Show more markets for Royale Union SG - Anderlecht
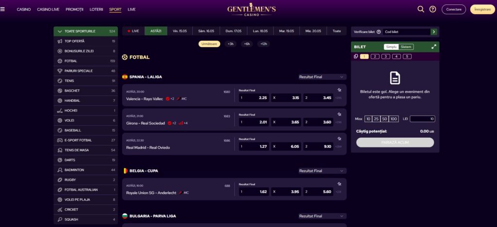Viewport: 497px width, 227px height. (338, 192)
